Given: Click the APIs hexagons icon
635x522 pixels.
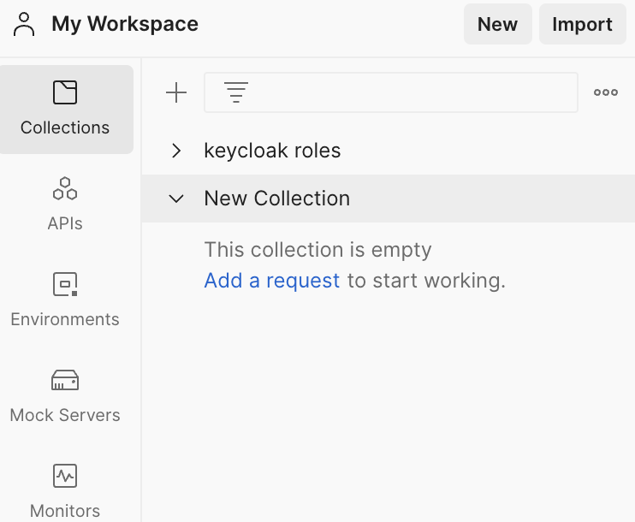Looking at the screenshot, I should click(x=65, y=188).
